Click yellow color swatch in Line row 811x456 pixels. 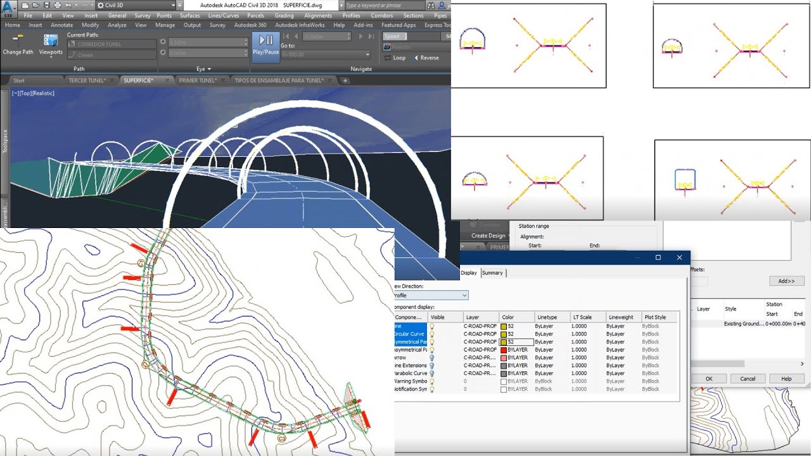(504, 326)
